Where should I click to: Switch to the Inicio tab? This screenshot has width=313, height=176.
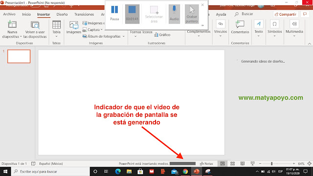26,14
